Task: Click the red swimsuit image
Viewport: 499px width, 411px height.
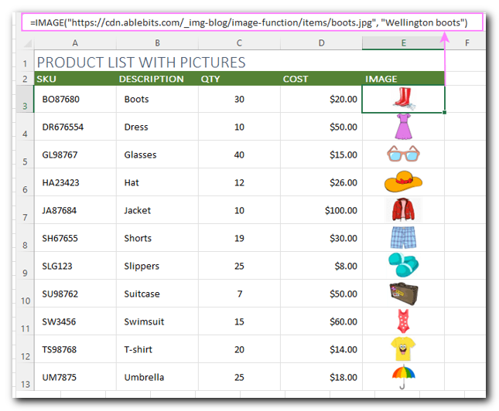Action: [403, 321]
